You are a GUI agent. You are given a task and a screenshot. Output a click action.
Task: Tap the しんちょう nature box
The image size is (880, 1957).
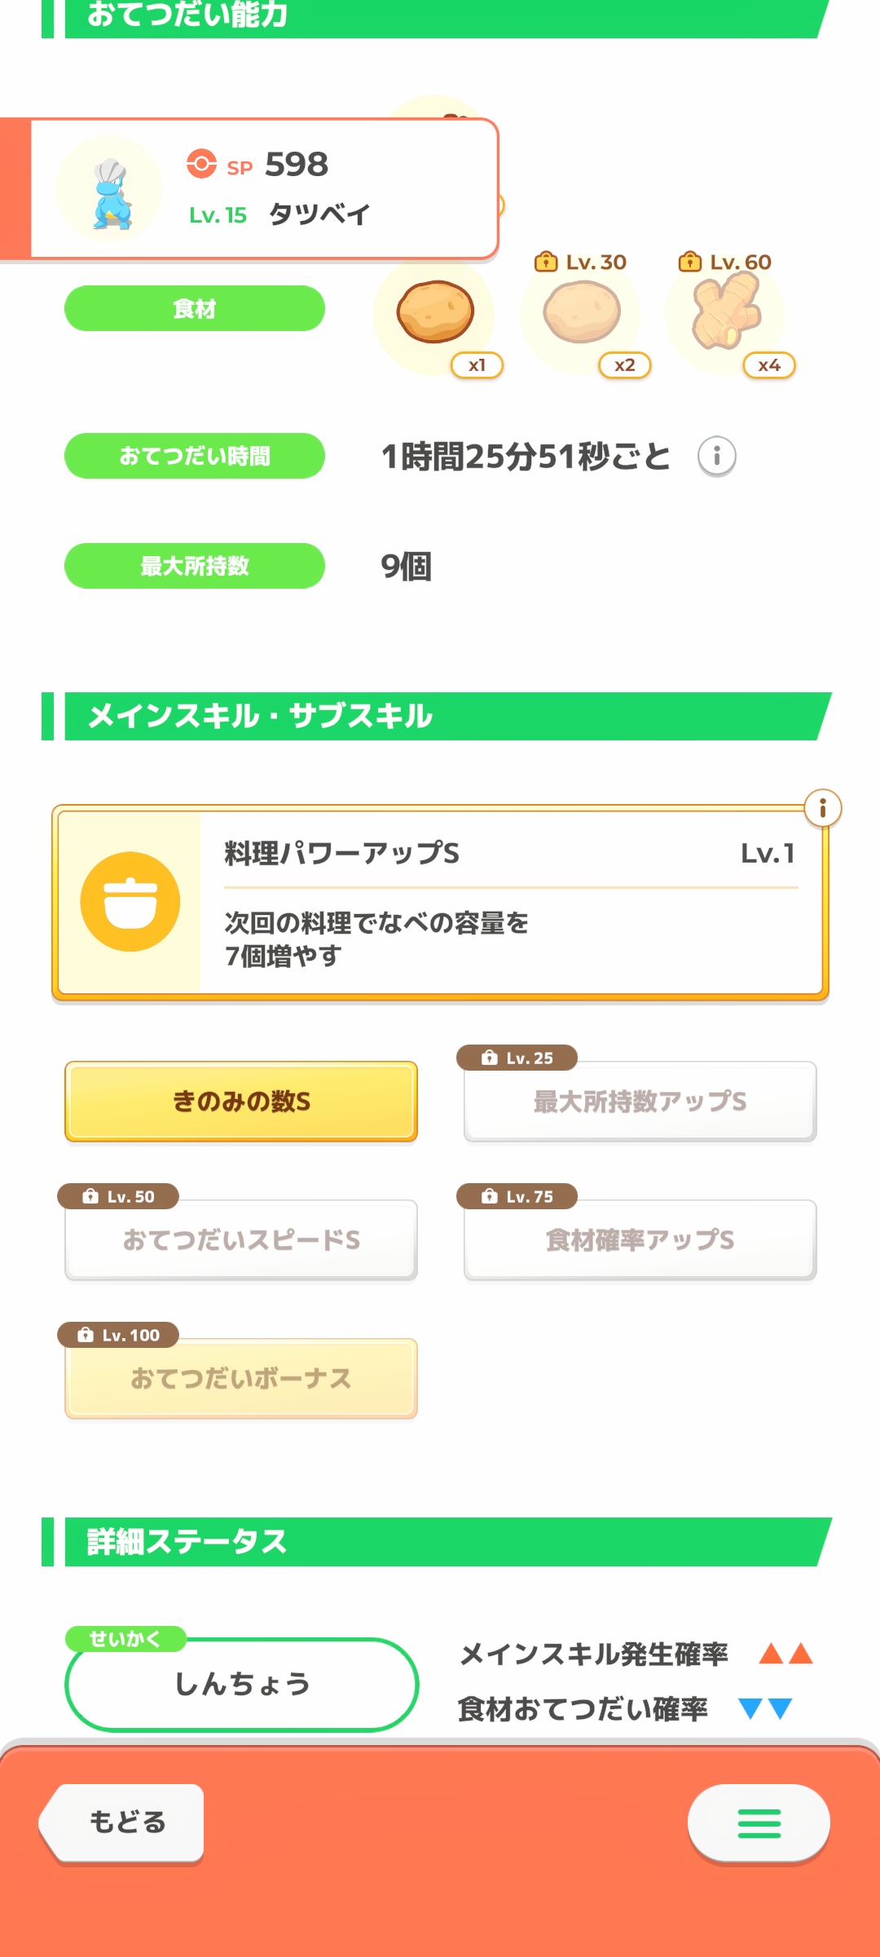tap(242, 1684)
